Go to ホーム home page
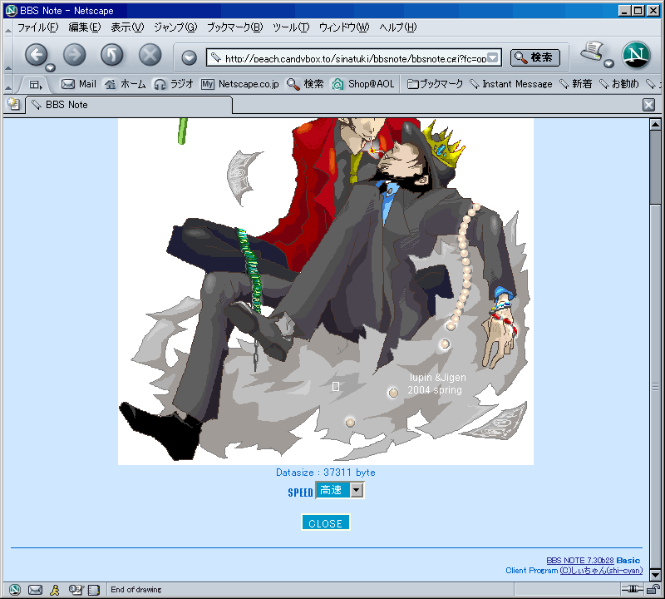665x599 pixels. tap(126, 84)
